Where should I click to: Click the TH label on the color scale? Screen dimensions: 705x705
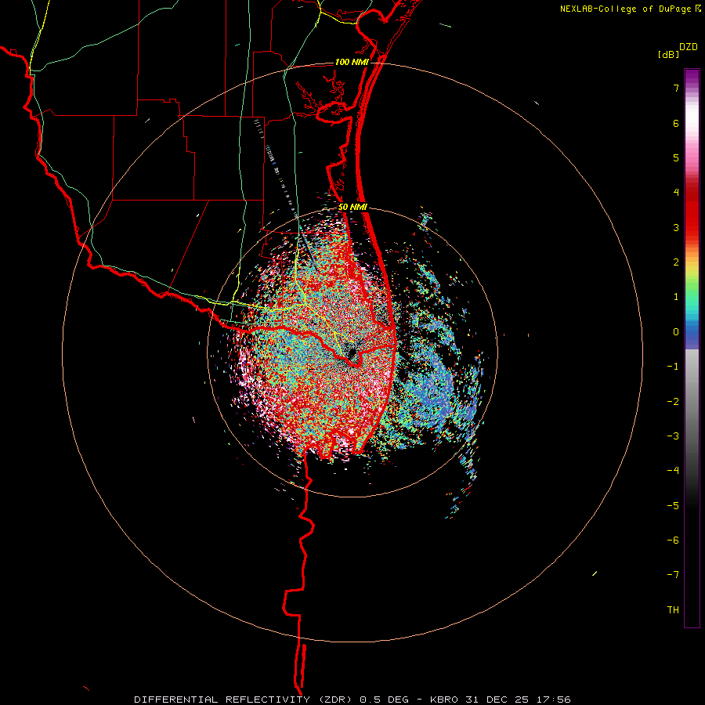point(673,609)
